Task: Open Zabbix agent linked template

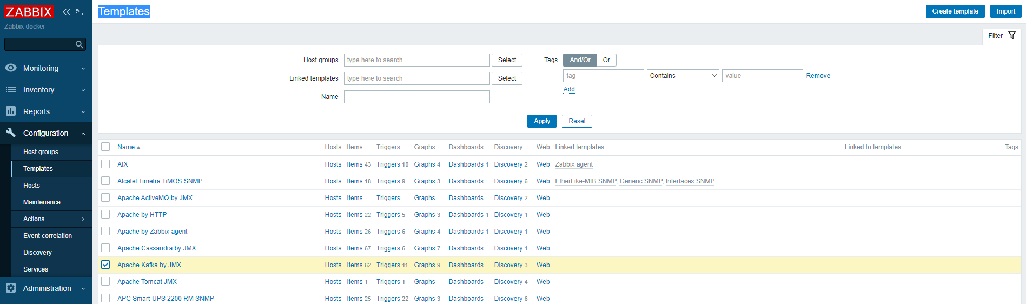Action: (x=574, y=164)
